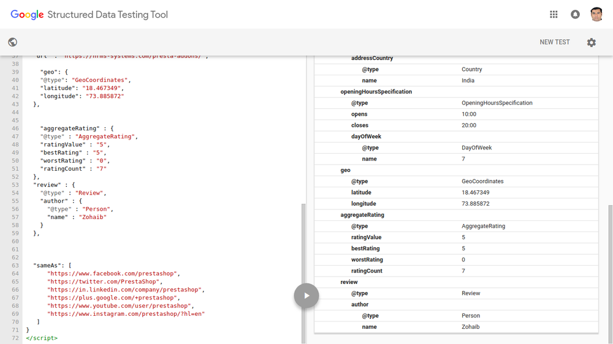The image size is (613, 344).
Task: Click the "GeoCoordinates" value in code
Action: click(100, 80)
